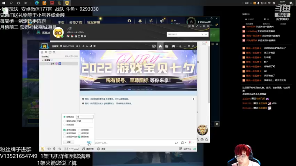Click the blue advanced link in mic popup
The image size is (296, 166).
(89, 142)
